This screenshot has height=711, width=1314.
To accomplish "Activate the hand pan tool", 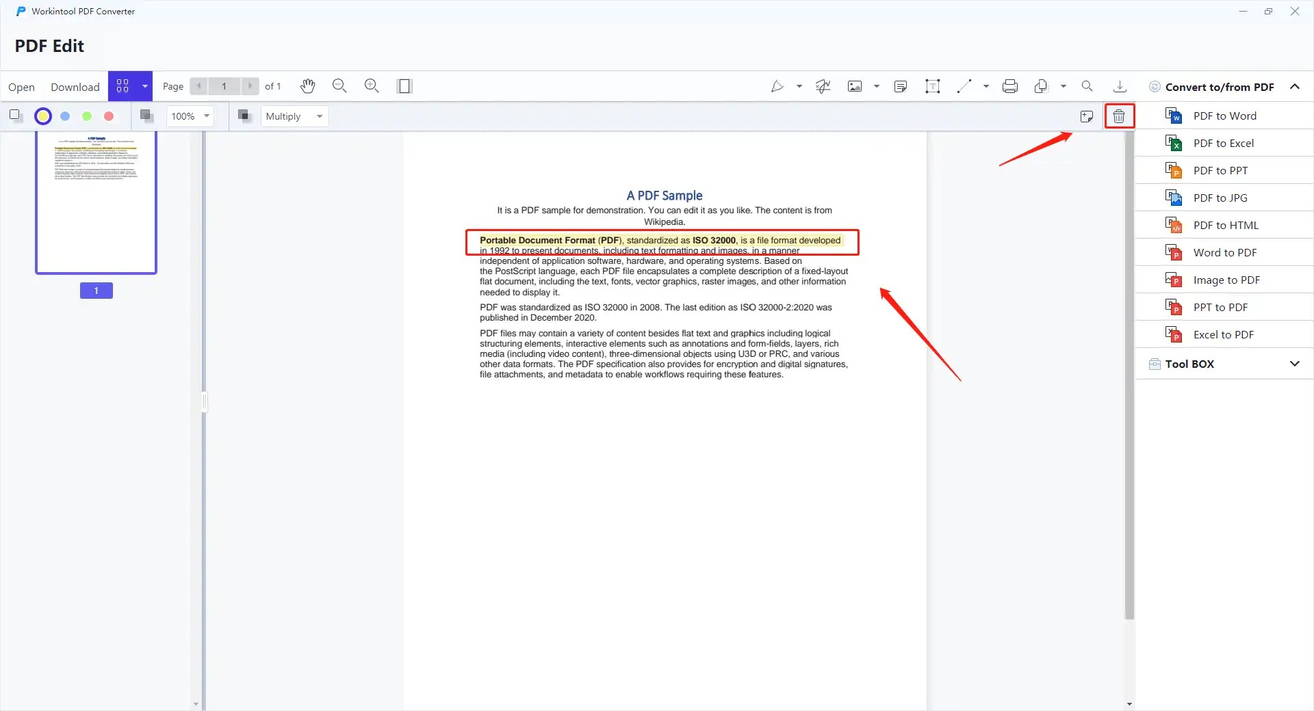I will (x=307, y=86).
